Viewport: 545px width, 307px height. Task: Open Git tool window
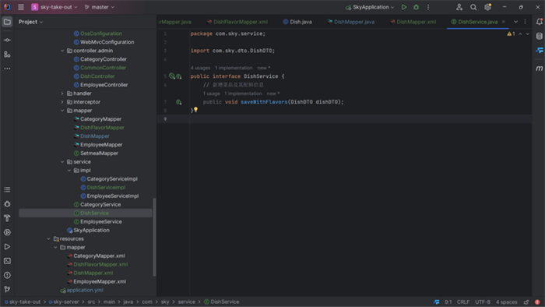(7, 289)
